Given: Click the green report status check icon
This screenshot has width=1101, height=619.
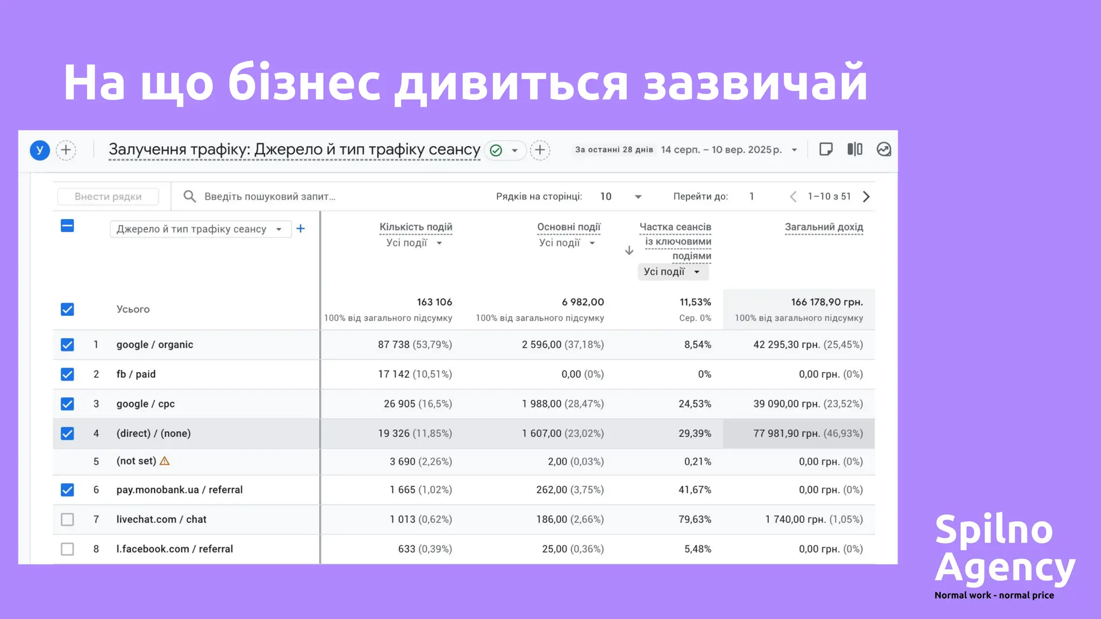Looking at the screenshot, I should pyautogui.click(x=496, y=150).
